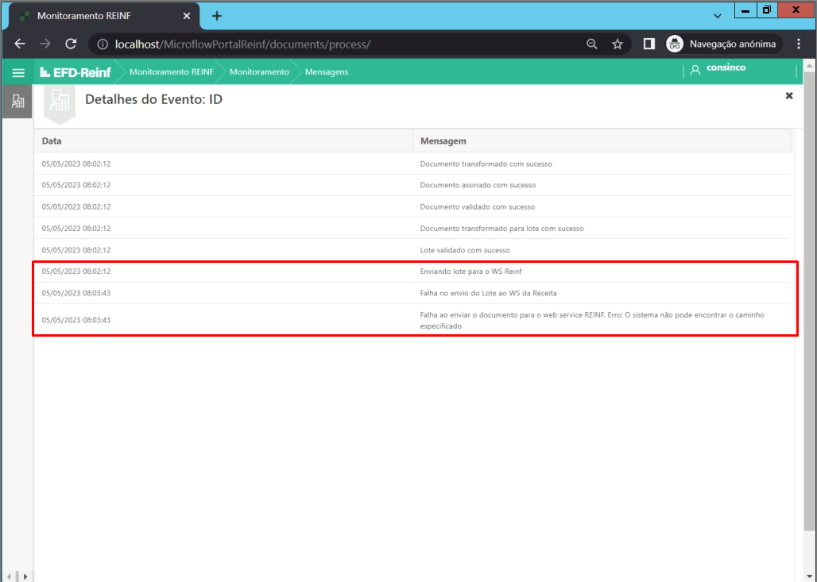Open the hamburger navigation menu
Image resolution: width=817 pixels, height=582 pixels.
(x=17, y=72)
